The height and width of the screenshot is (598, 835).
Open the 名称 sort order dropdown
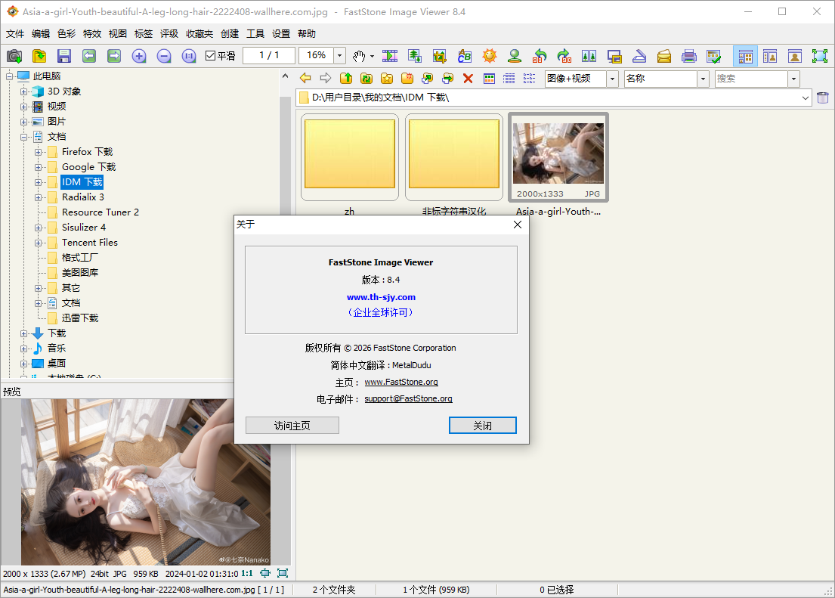pos(704,79)
